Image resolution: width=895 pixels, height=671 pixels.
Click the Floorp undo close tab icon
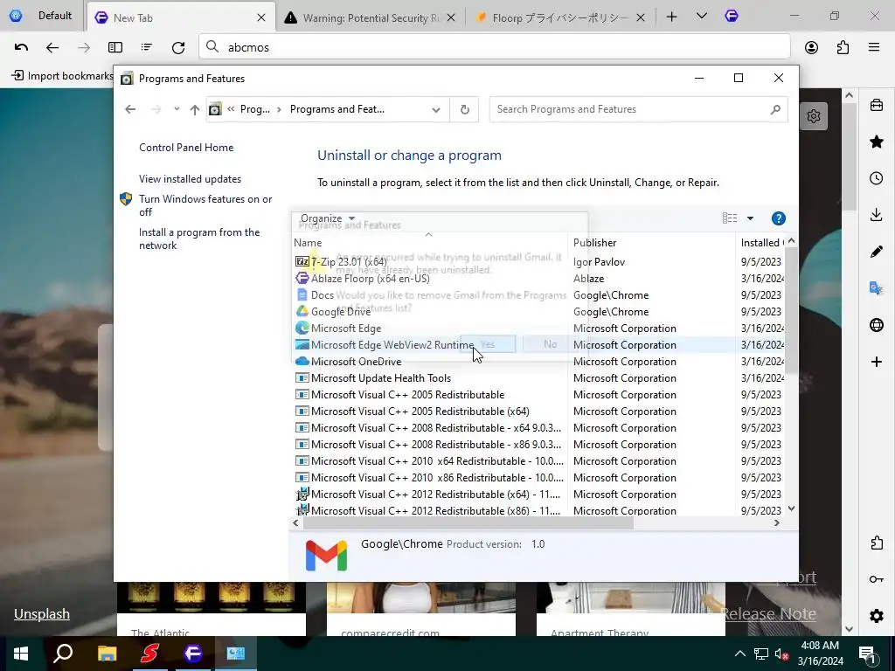[21, 47]
